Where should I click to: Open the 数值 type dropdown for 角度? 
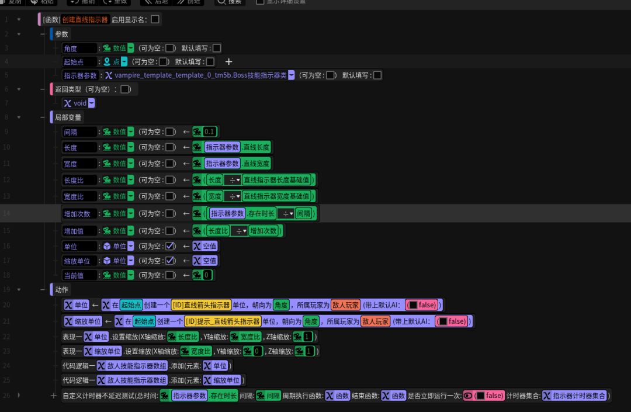tap(131, 48)
